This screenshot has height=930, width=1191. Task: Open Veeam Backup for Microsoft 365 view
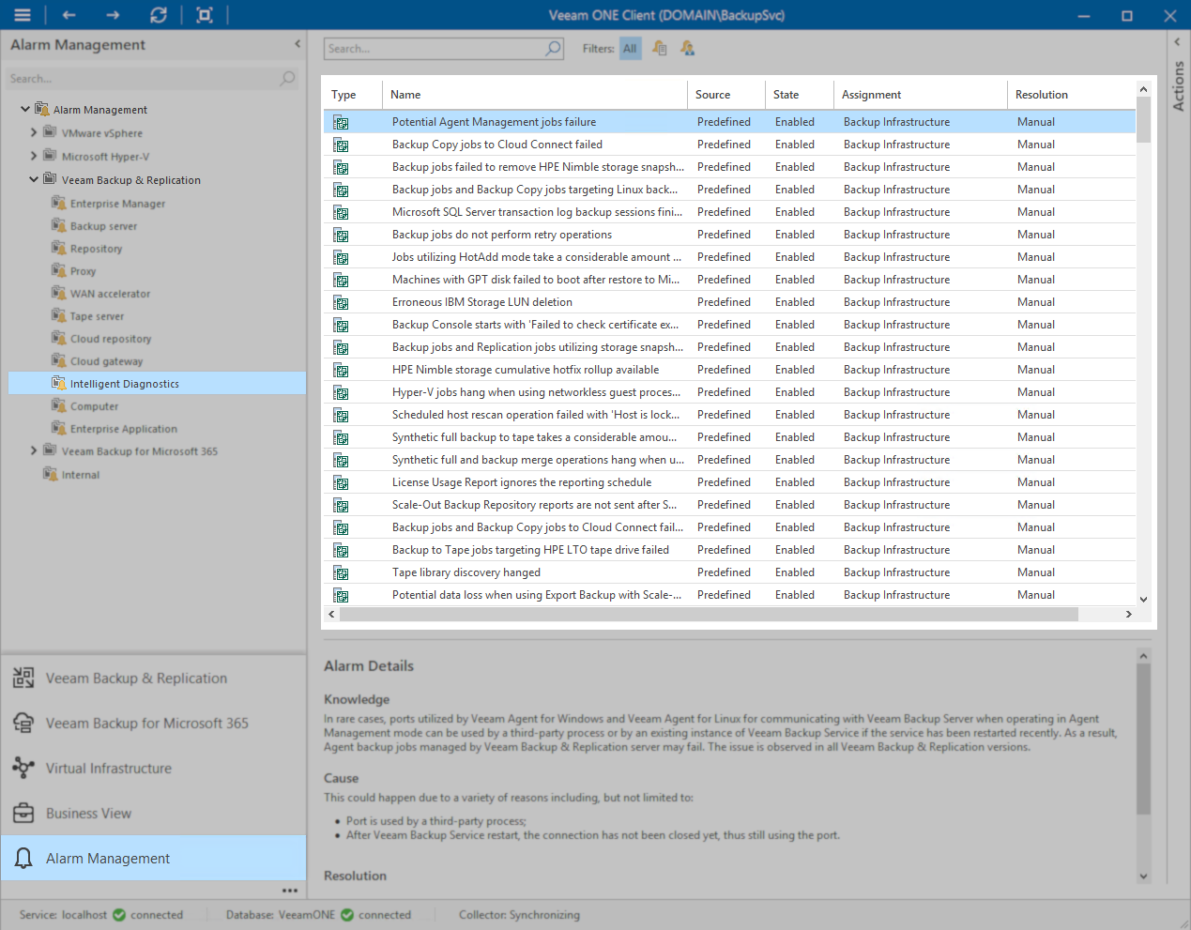(154, 723)
